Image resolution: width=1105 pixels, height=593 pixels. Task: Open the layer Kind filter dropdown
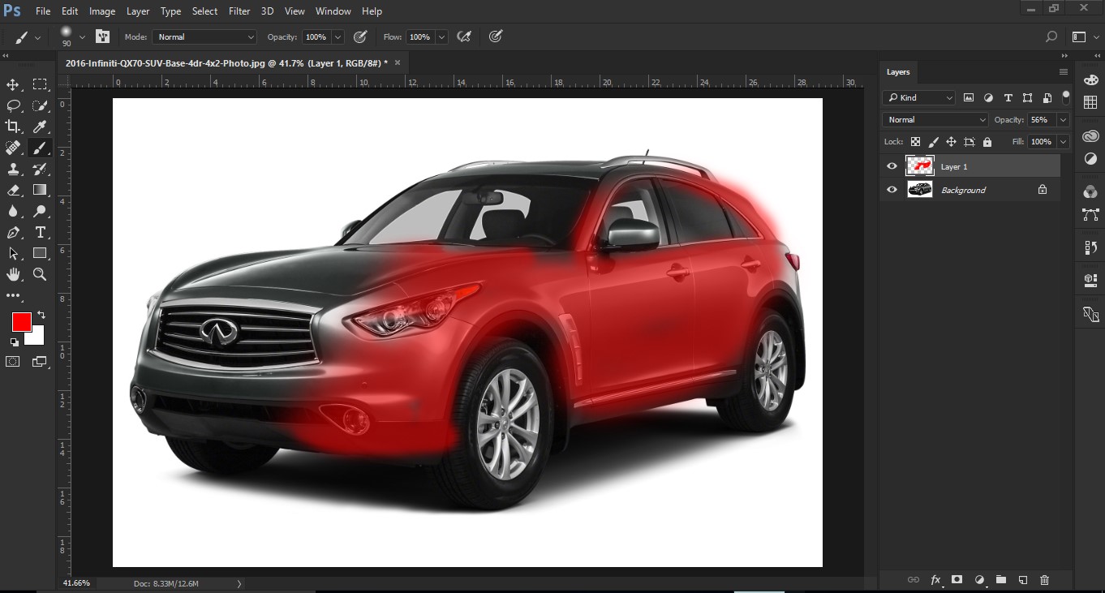click(x=919, y=97)
